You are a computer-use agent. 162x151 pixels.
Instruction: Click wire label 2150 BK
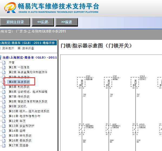[138, 141]
